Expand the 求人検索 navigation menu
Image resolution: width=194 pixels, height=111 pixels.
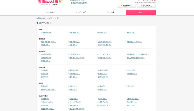[111, 12]
